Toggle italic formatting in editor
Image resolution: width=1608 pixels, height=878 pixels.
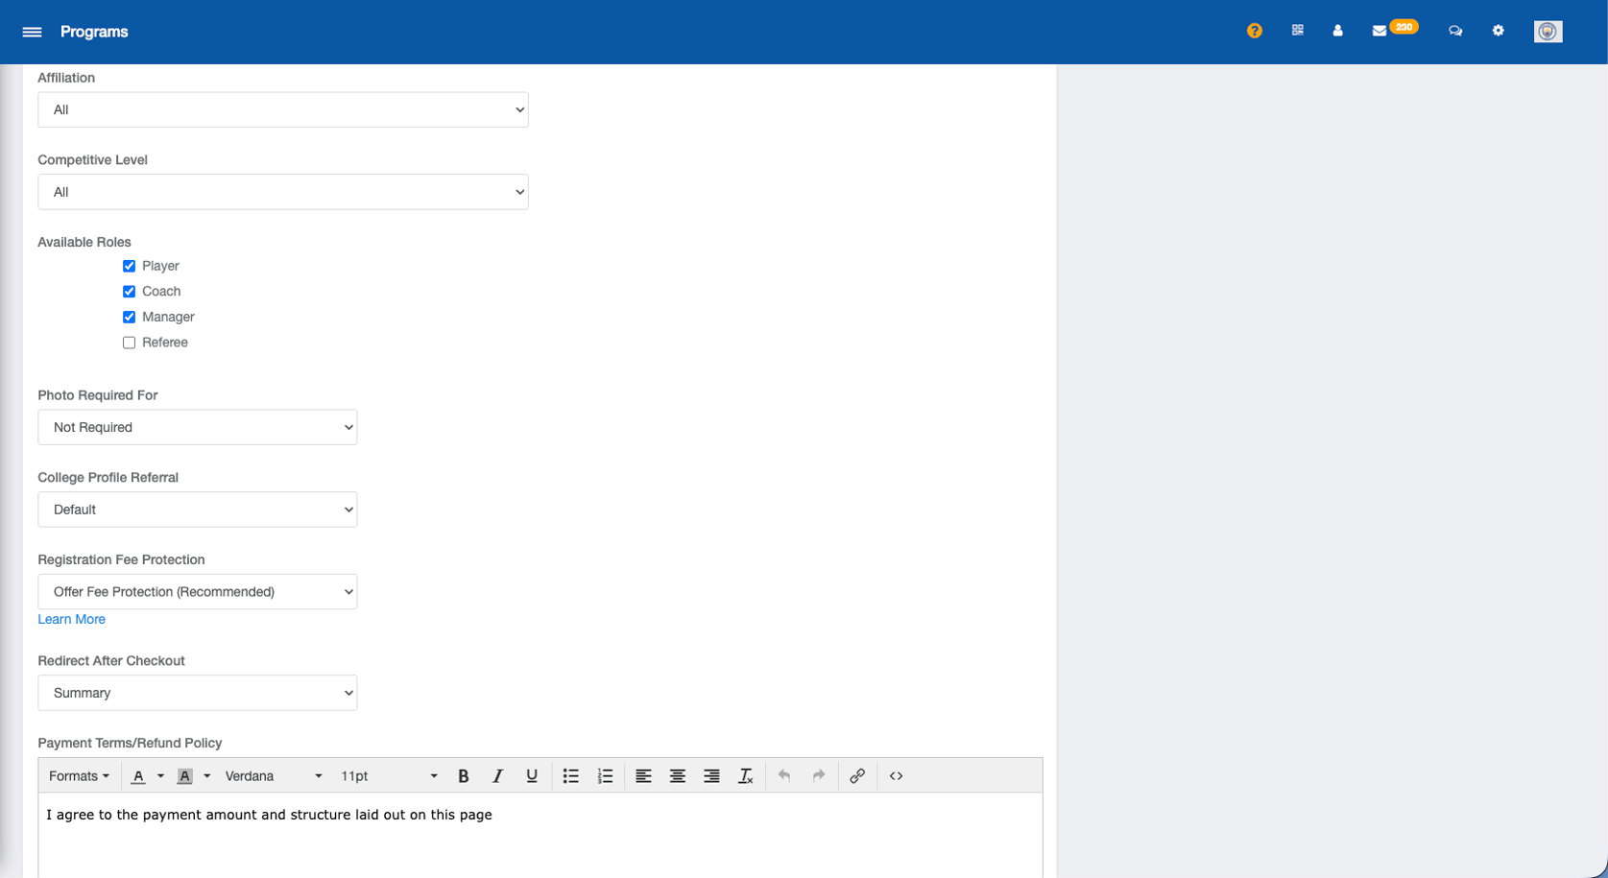tap(497, 776)
